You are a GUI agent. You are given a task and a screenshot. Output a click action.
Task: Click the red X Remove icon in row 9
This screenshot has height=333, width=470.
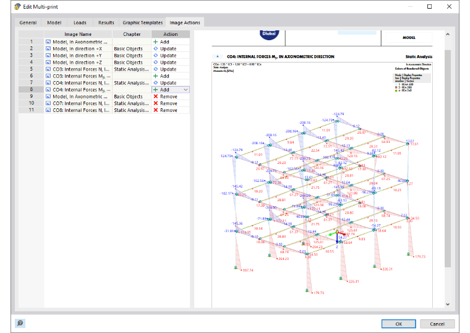click(x=156, y=97)
